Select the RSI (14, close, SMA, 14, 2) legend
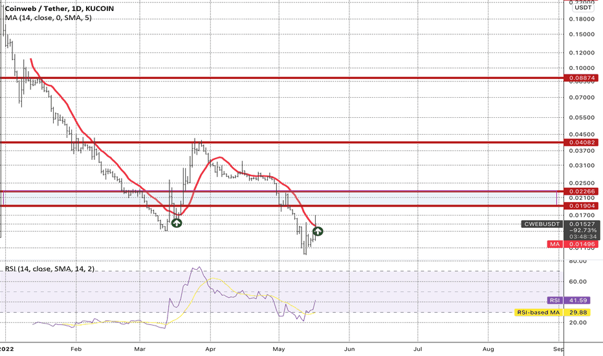Image resolution: width=603 pixels, height=356 pixels. (50, 269)
